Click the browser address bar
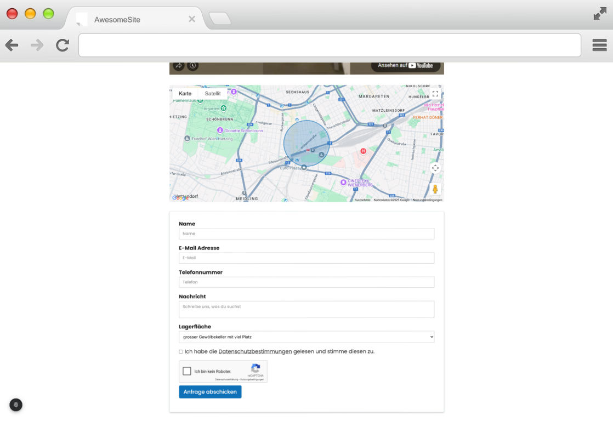 click(x=330, y=45)
